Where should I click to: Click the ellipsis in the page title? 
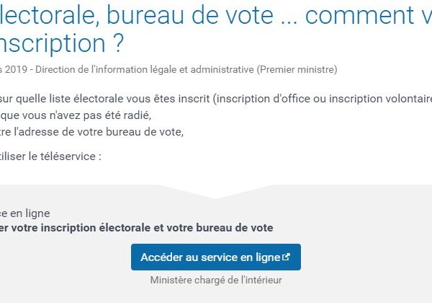click(289, 22)
